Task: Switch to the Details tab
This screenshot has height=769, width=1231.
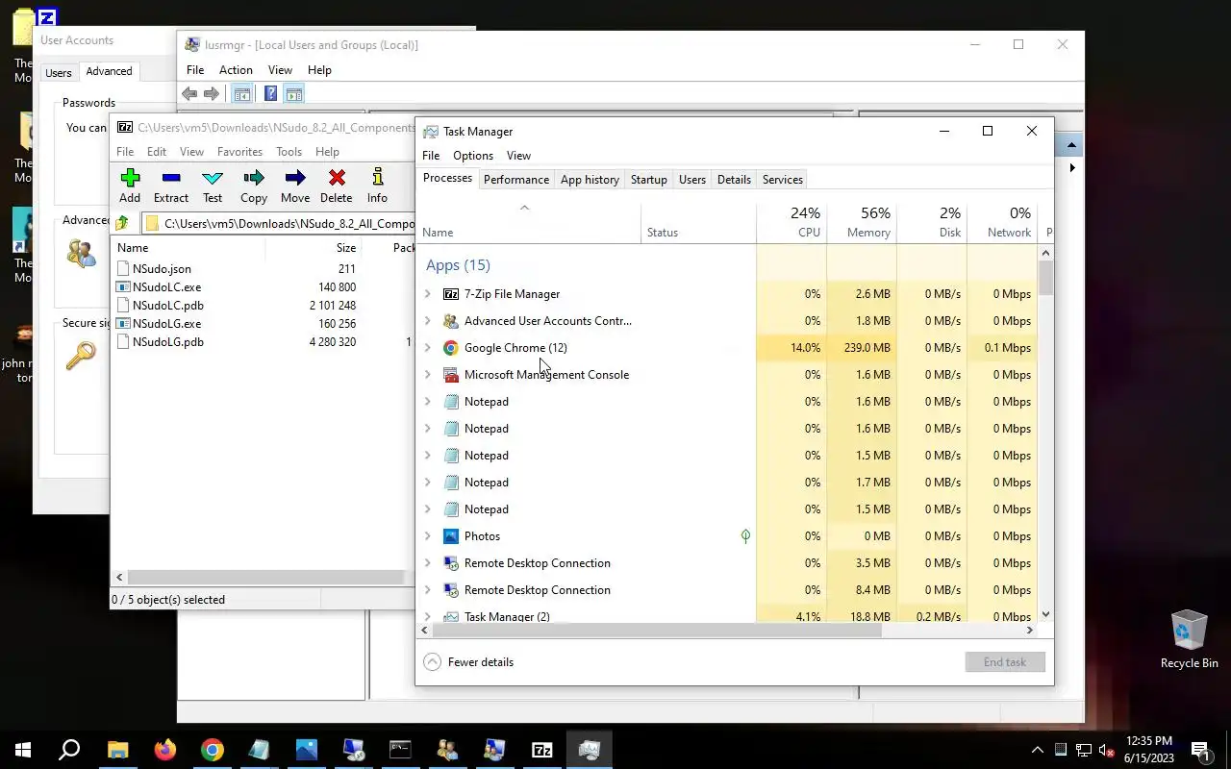Action: coord(734,180)
